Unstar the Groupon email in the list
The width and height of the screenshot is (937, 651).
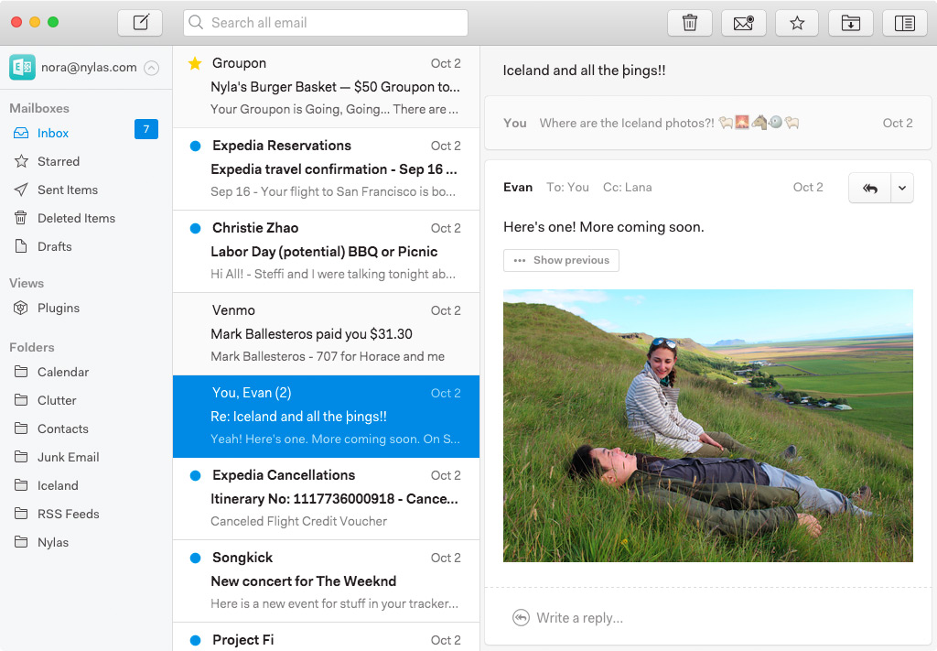point(194,63)
